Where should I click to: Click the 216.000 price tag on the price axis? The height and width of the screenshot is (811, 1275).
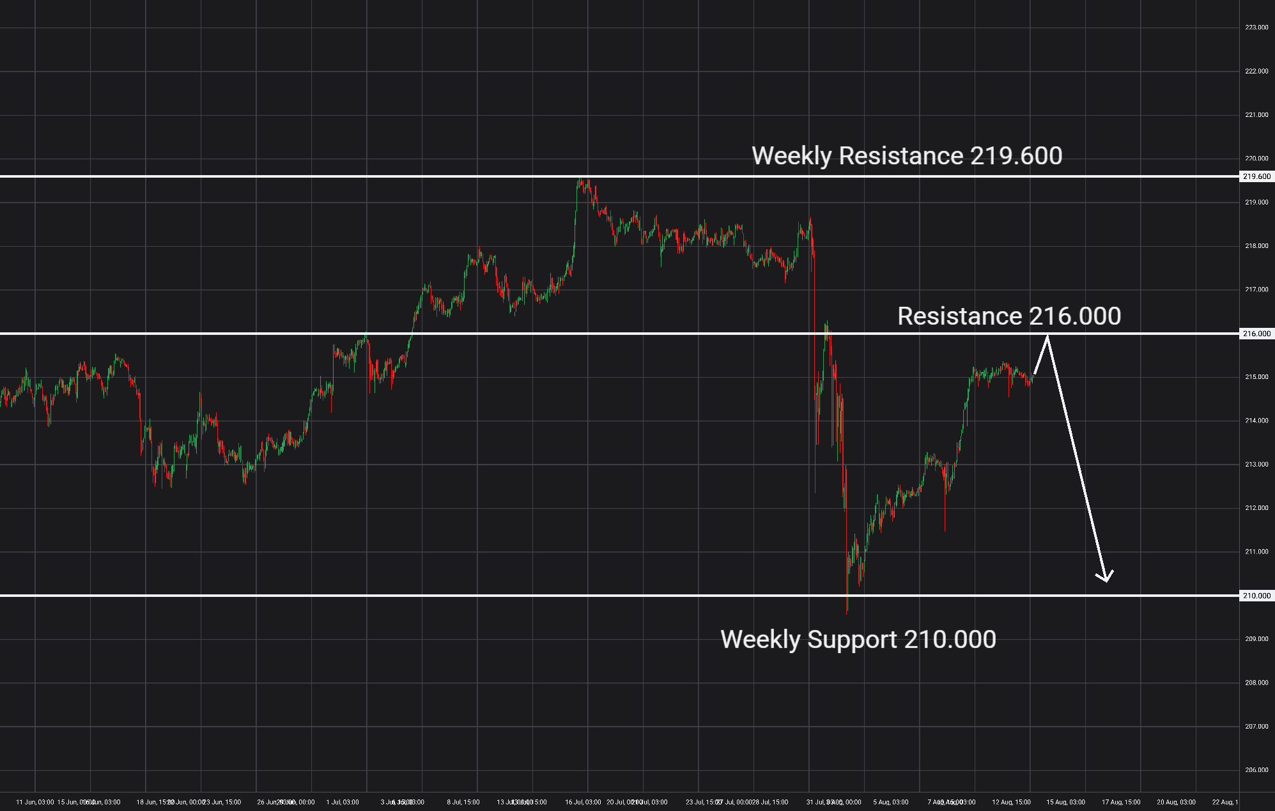pos(1256,334)
